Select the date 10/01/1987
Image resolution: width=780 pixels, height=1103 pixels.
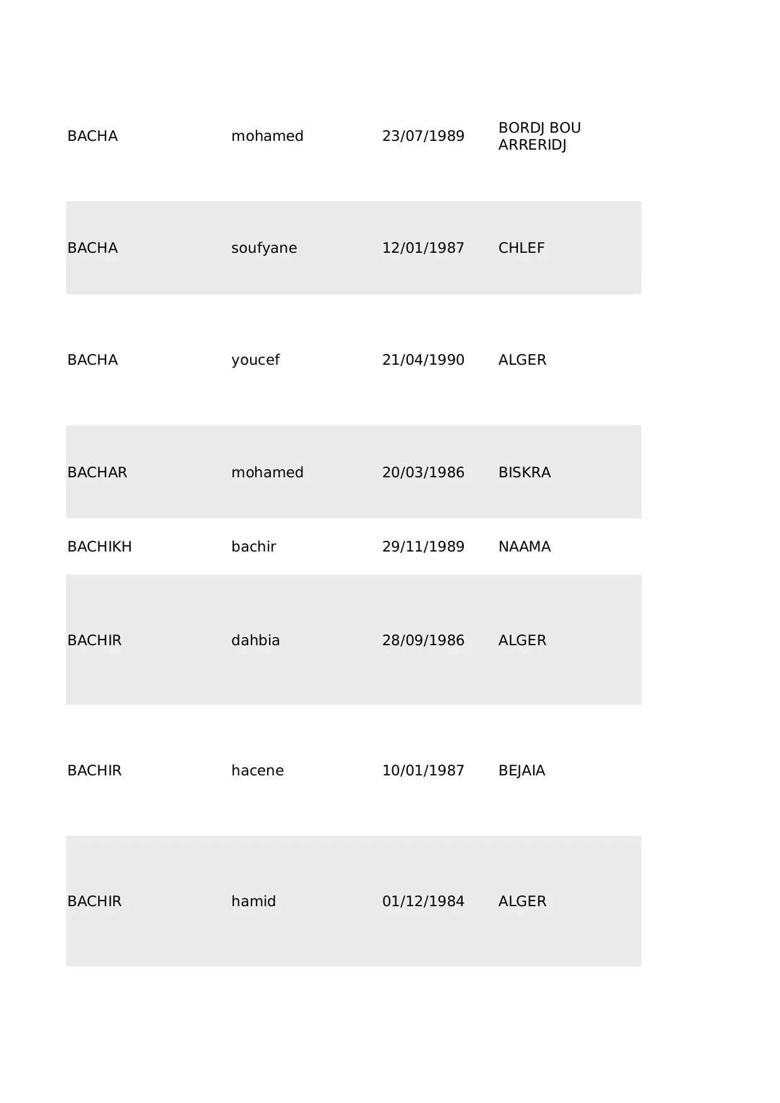423,771
